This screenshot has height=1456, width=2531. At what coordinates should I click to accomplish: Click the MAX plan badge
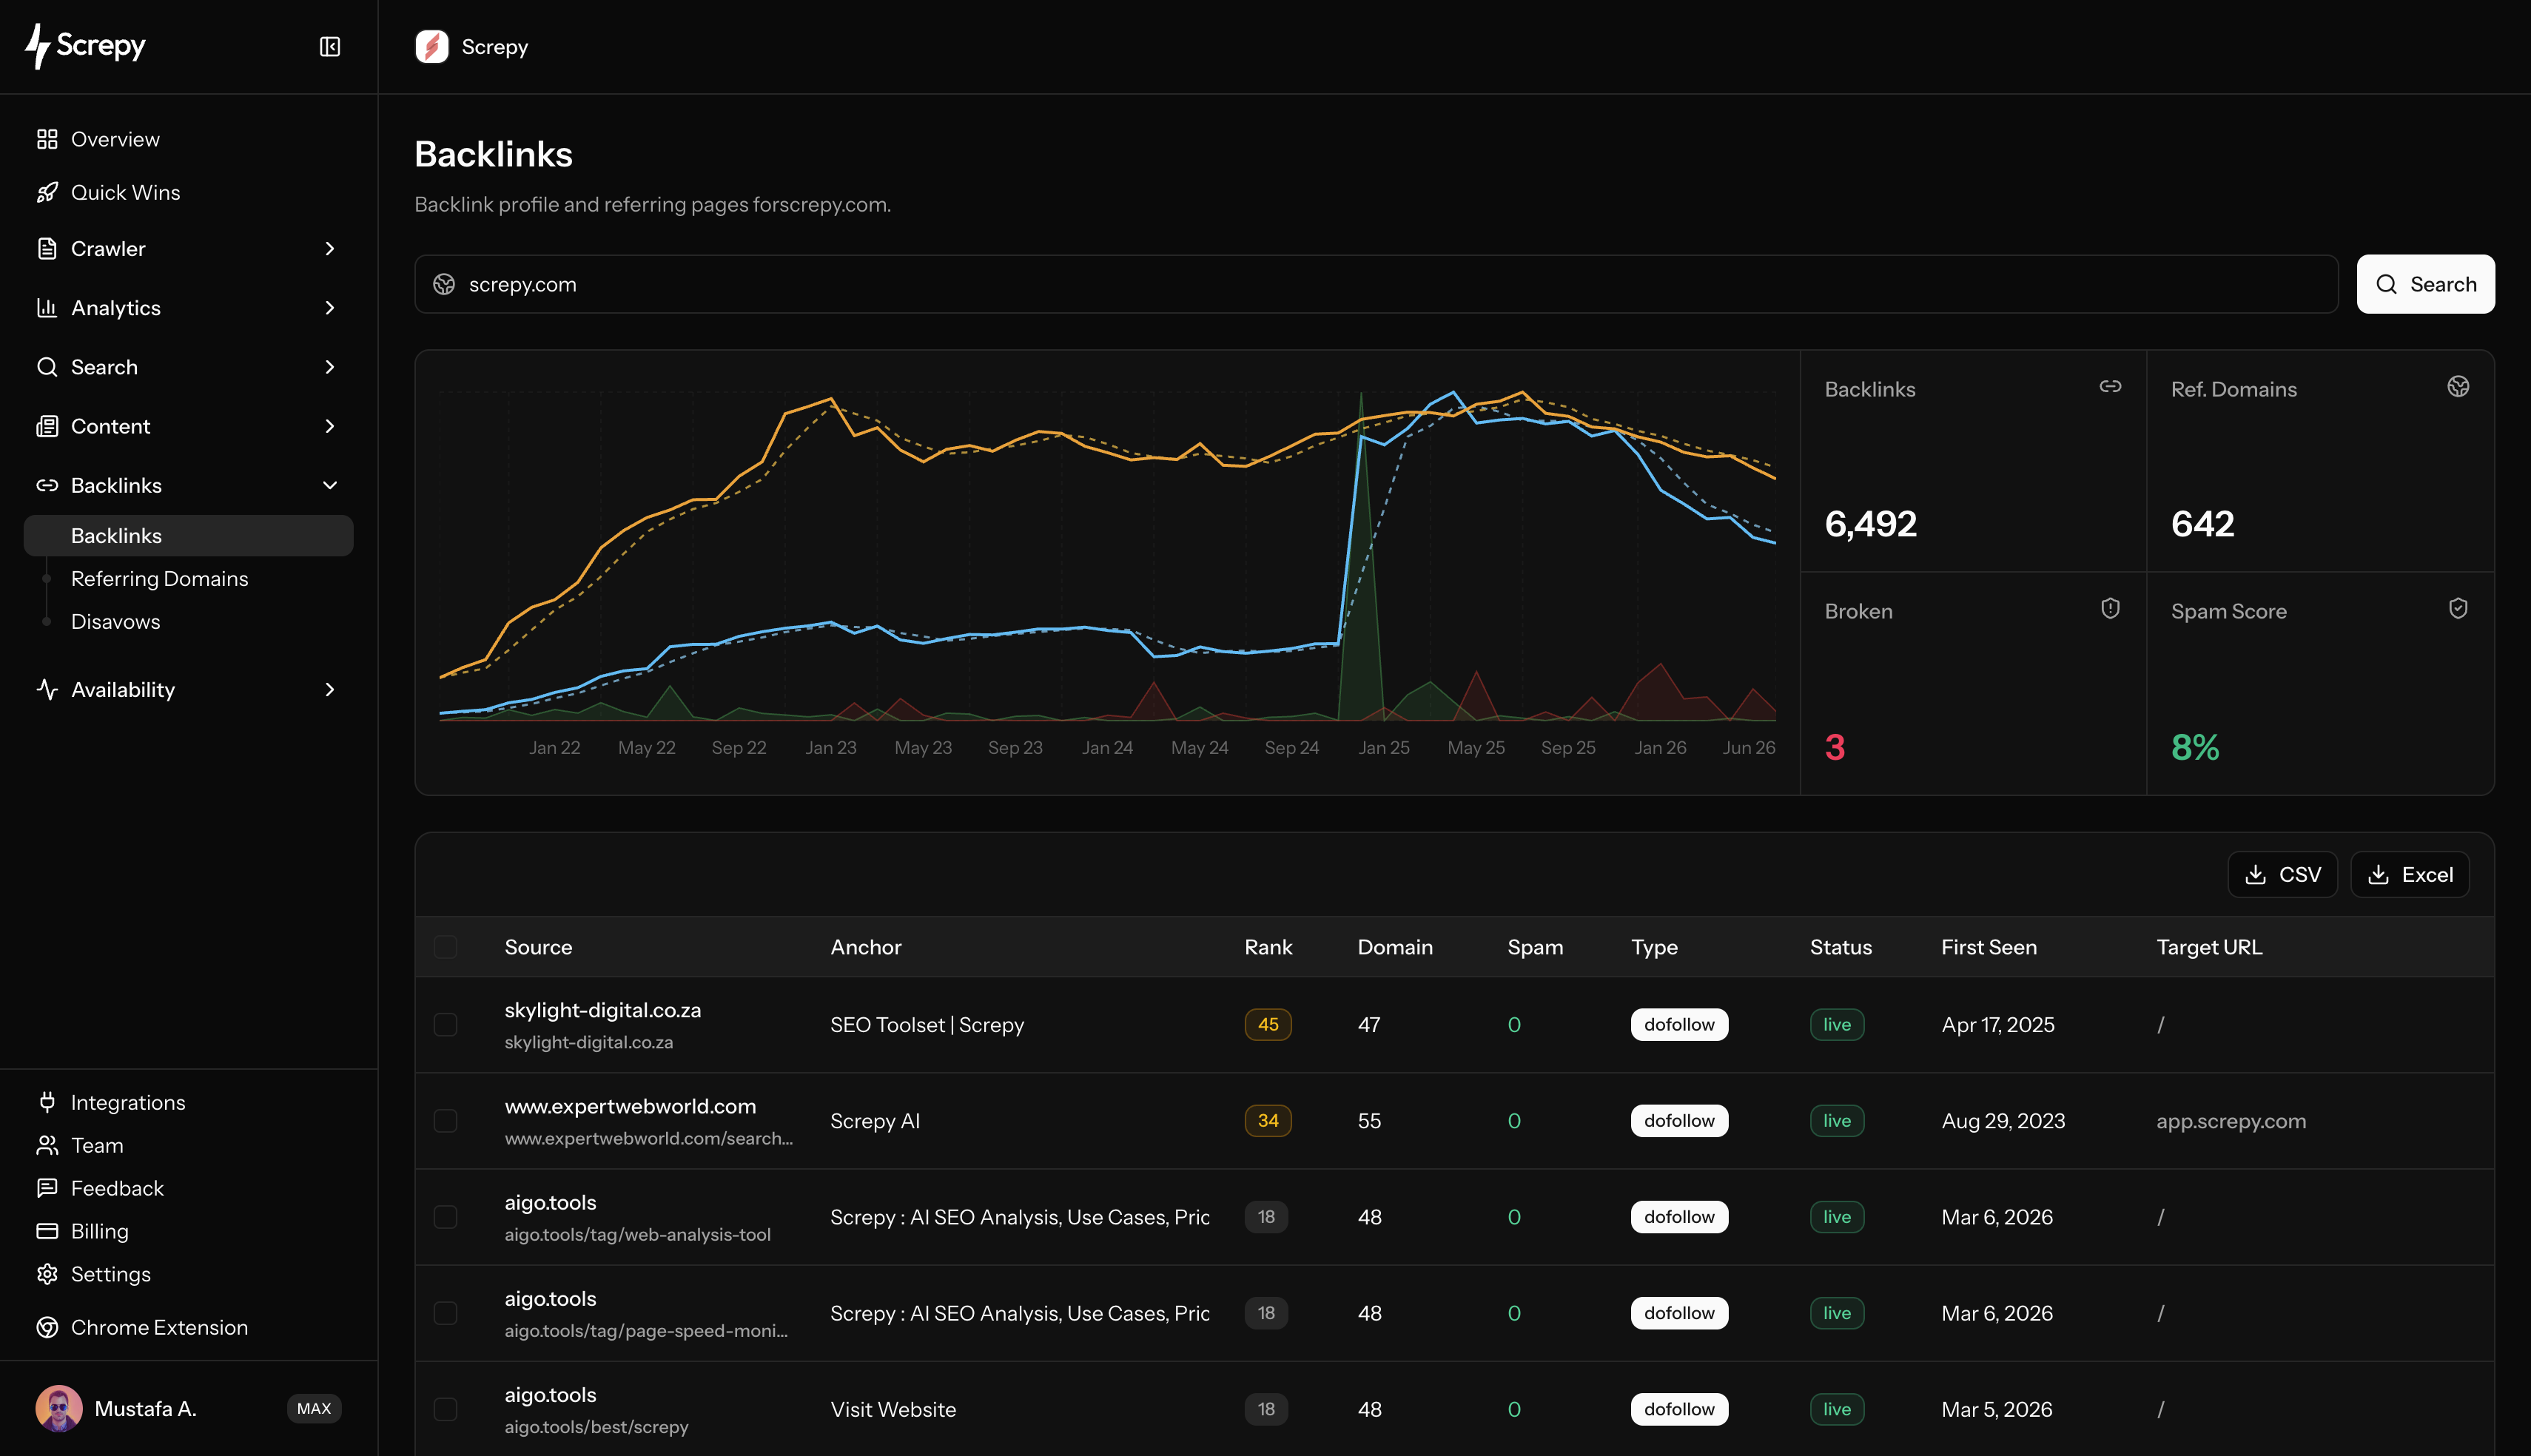pyautogui.click(x=314, y=1408)
